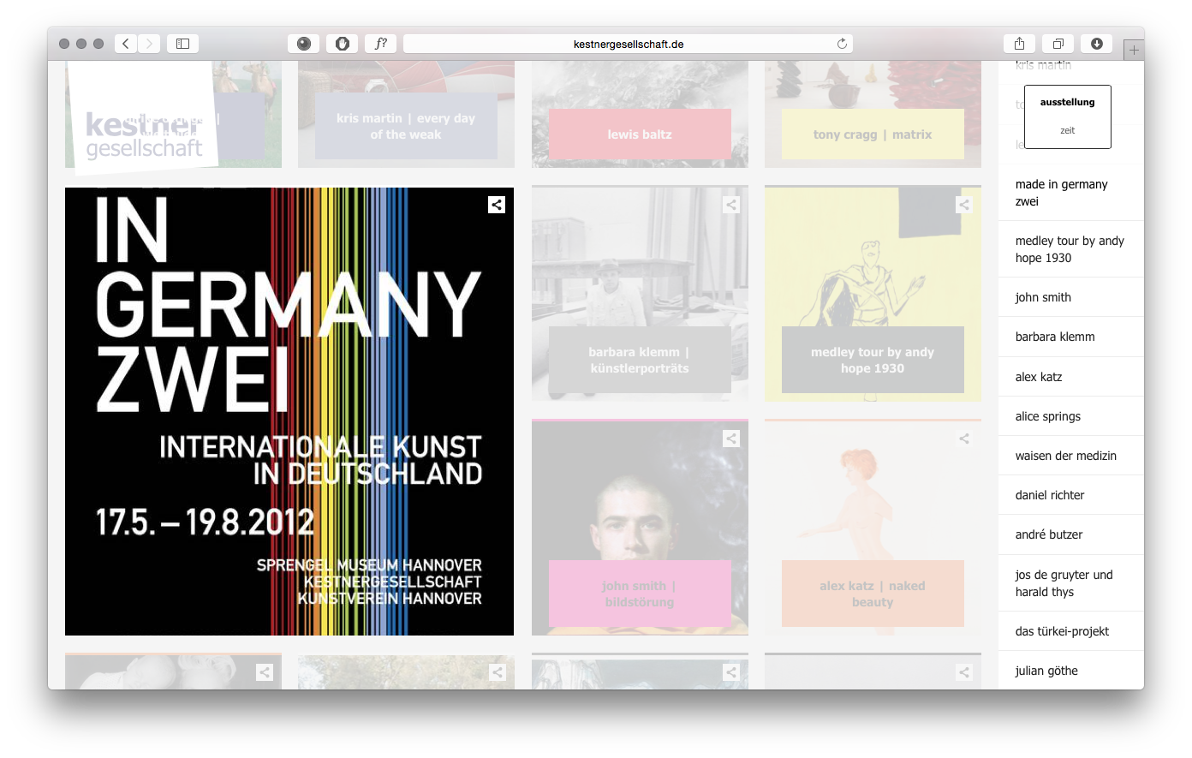Viewport: 1192px width, 758px height.
Task: Click the share icon on the medley tour tile
Action: pyautogui.click(x=964, y=205)
